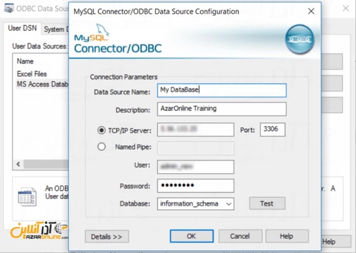Click the Description input field
The width and height of the screenshot is (356, 253).
point(222,109)
